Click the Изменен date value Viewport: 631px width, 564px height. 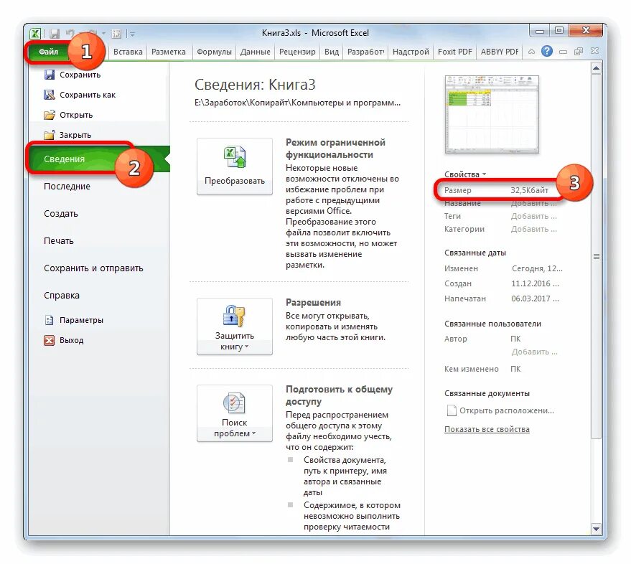click(537, 268)
